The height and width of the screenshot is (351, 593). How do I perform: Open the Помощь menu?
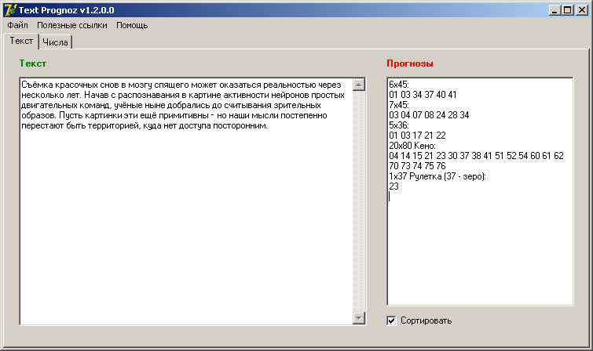coord(132,25)
